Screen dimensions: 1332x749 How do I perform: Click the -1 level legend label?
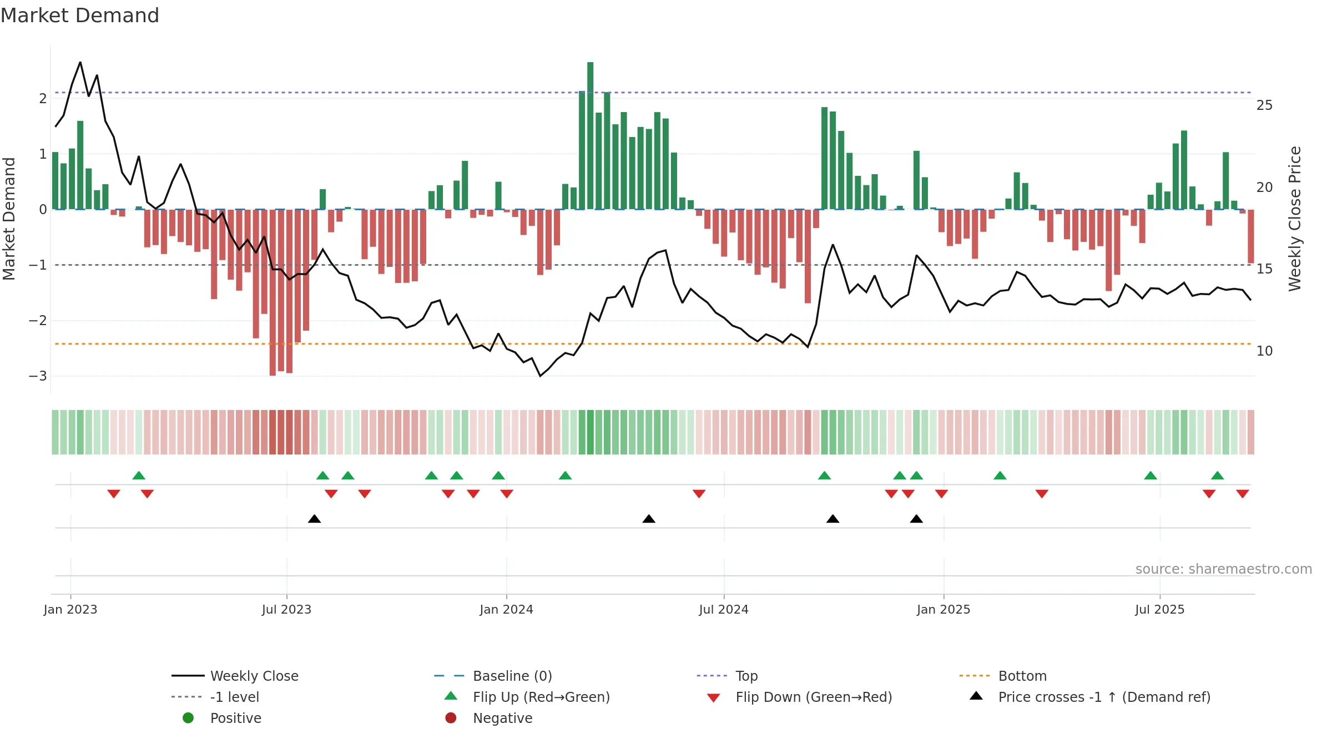pyautogui.click(x=235, y=697)
